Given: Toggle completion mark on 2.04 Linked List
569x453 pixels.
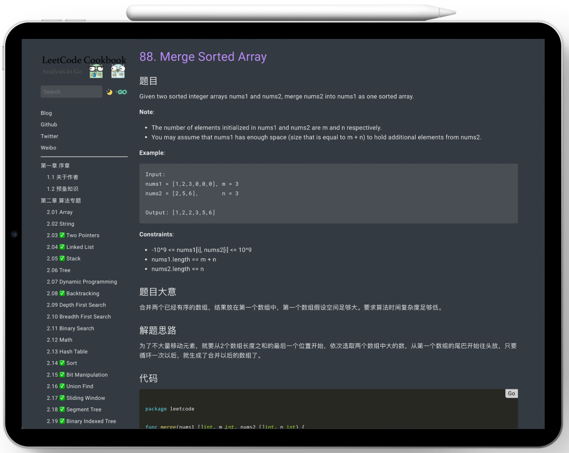Looking at the screenshot, I should pyautogui.click(x=62, y=247).
